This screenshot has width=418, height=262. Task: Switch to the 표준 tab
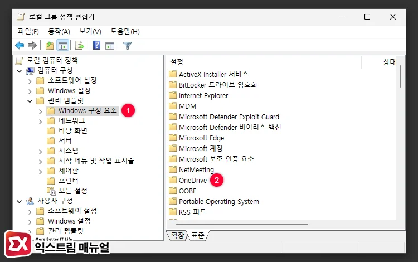197,235
